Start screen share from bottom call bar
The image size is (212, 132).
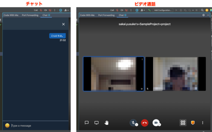pos(96,123)
